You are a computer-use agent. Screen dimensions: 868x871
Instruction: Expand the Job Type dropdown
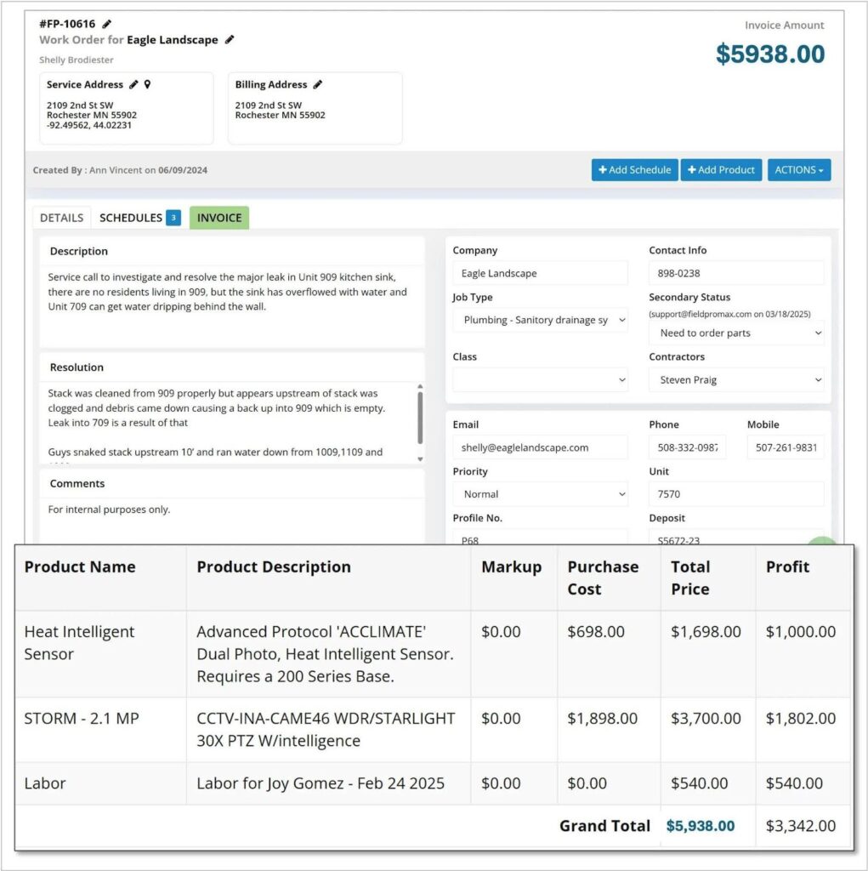tap(541, 321)
